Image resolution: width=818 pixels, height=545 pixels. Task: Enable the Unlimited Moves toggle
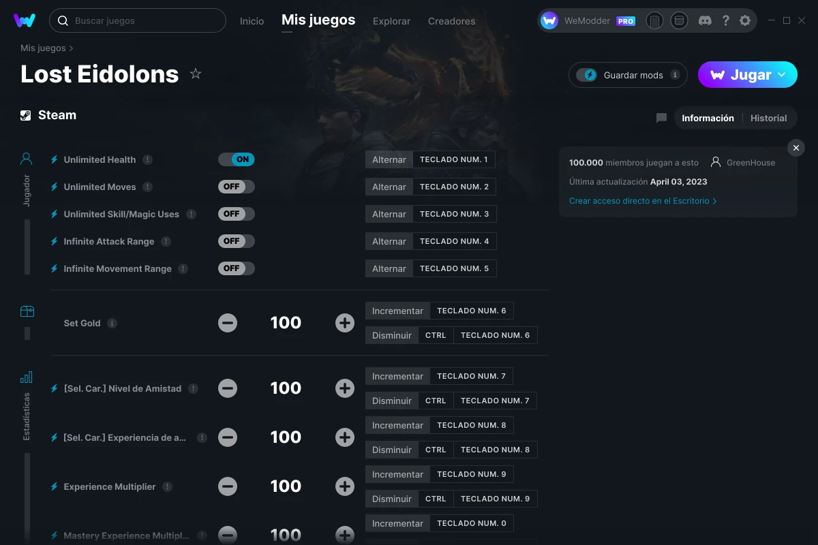point(237,186)
